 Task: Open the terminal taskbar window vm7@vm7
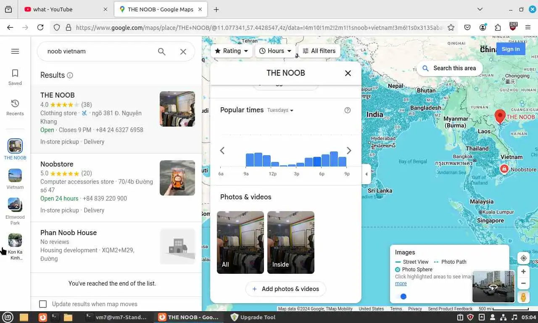pyautogui.click(x=116, y=317)
